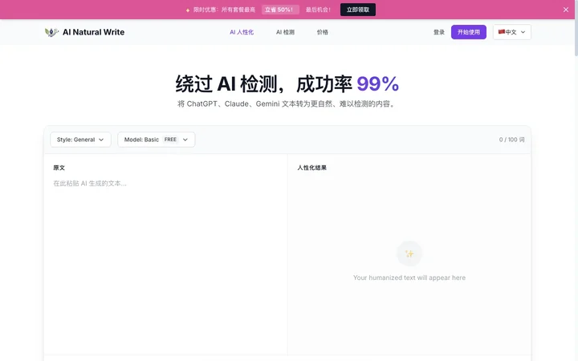
Task: Click the purple 开始使用 button
Action: 469,32
